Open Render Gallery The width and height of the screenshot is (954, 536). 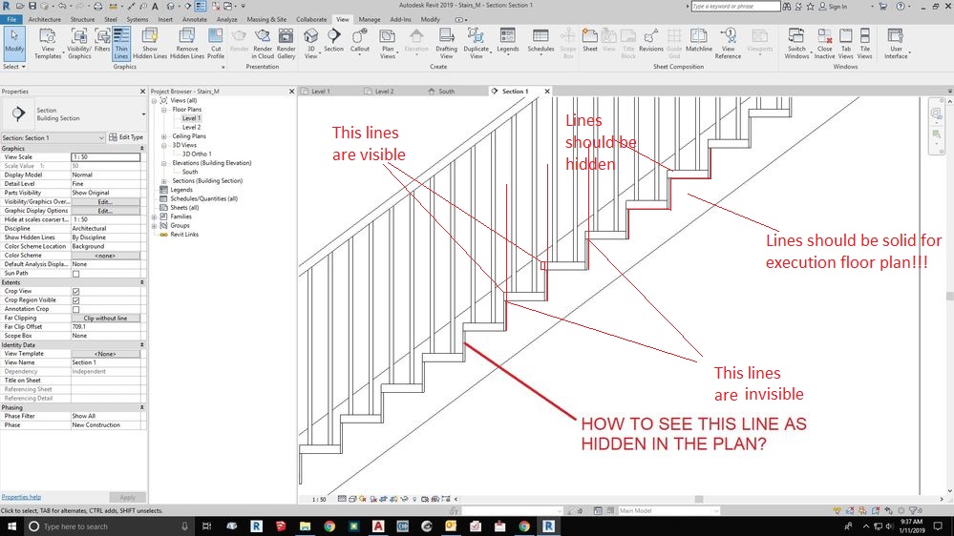(x=286, y=43)
